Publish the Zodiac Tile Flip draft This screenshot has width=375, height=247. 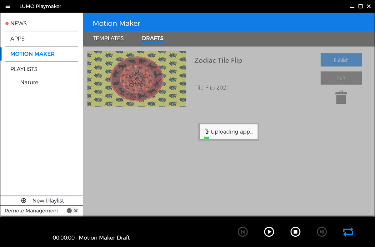(x=341, y=60)
